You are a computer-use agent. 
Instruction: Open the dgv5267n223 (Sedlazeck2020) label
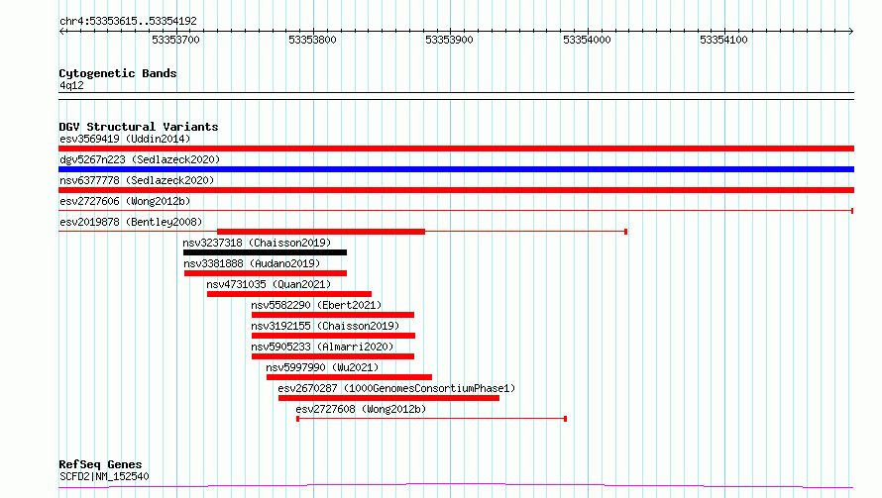[140, 159]
